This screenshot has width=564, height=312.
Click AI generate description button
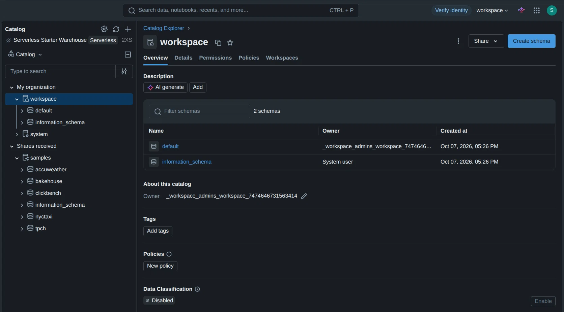(165, 88)
